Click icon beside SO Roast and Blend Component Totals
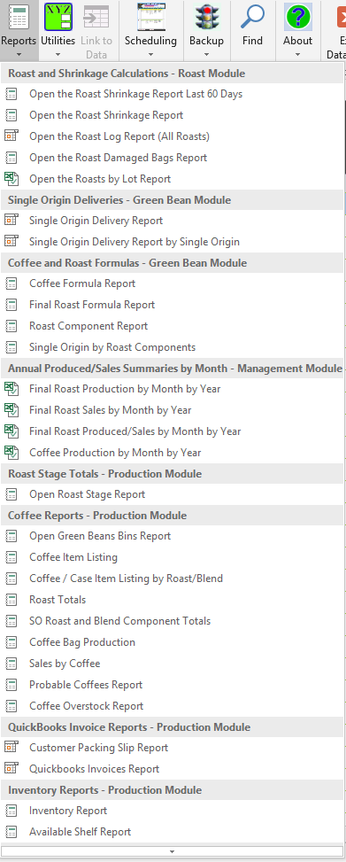The image size is (346, 862). click(12, 621)
